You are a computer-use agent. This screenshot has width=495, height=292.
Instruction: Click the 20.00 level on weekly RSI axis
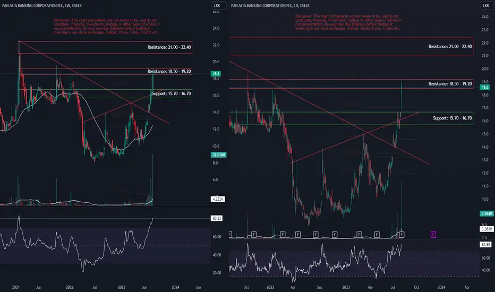coord(217,273)
